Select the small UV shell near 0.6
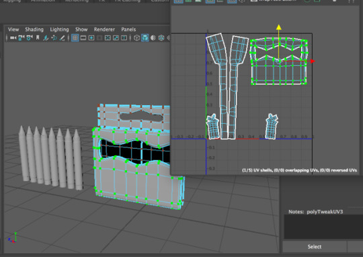This screenshot has width=363, height=257. pos(272,130)
